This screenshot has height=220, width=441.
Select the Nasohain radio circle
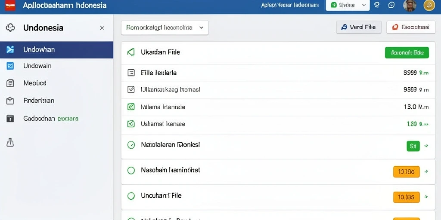(x=131, y=170)
